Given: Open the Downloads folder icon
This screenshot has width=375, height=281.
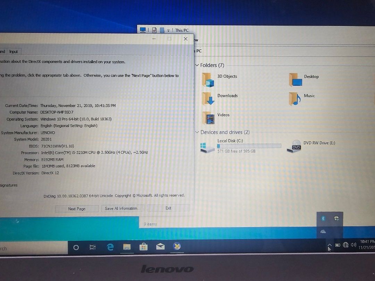Looking at the screenshot, I should (208, 99).
